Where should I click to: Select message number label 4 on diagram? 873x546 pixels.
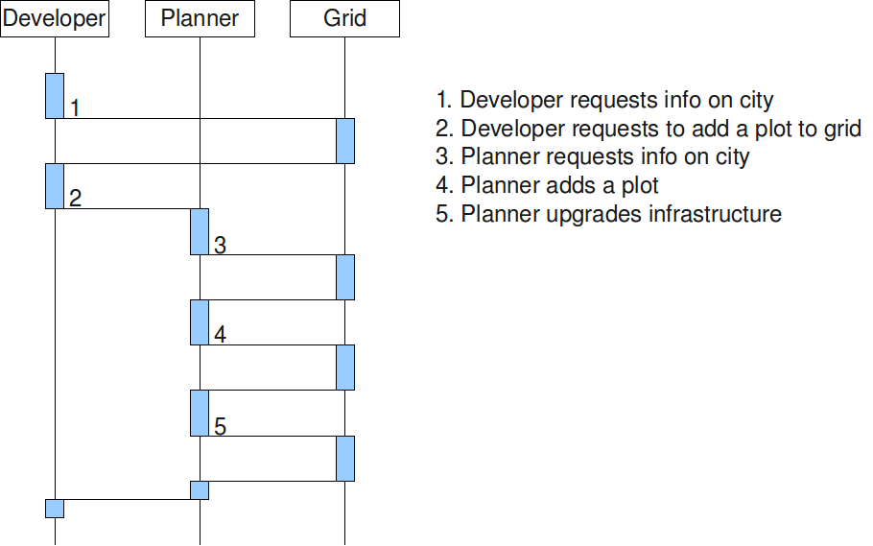pos(220,335)
